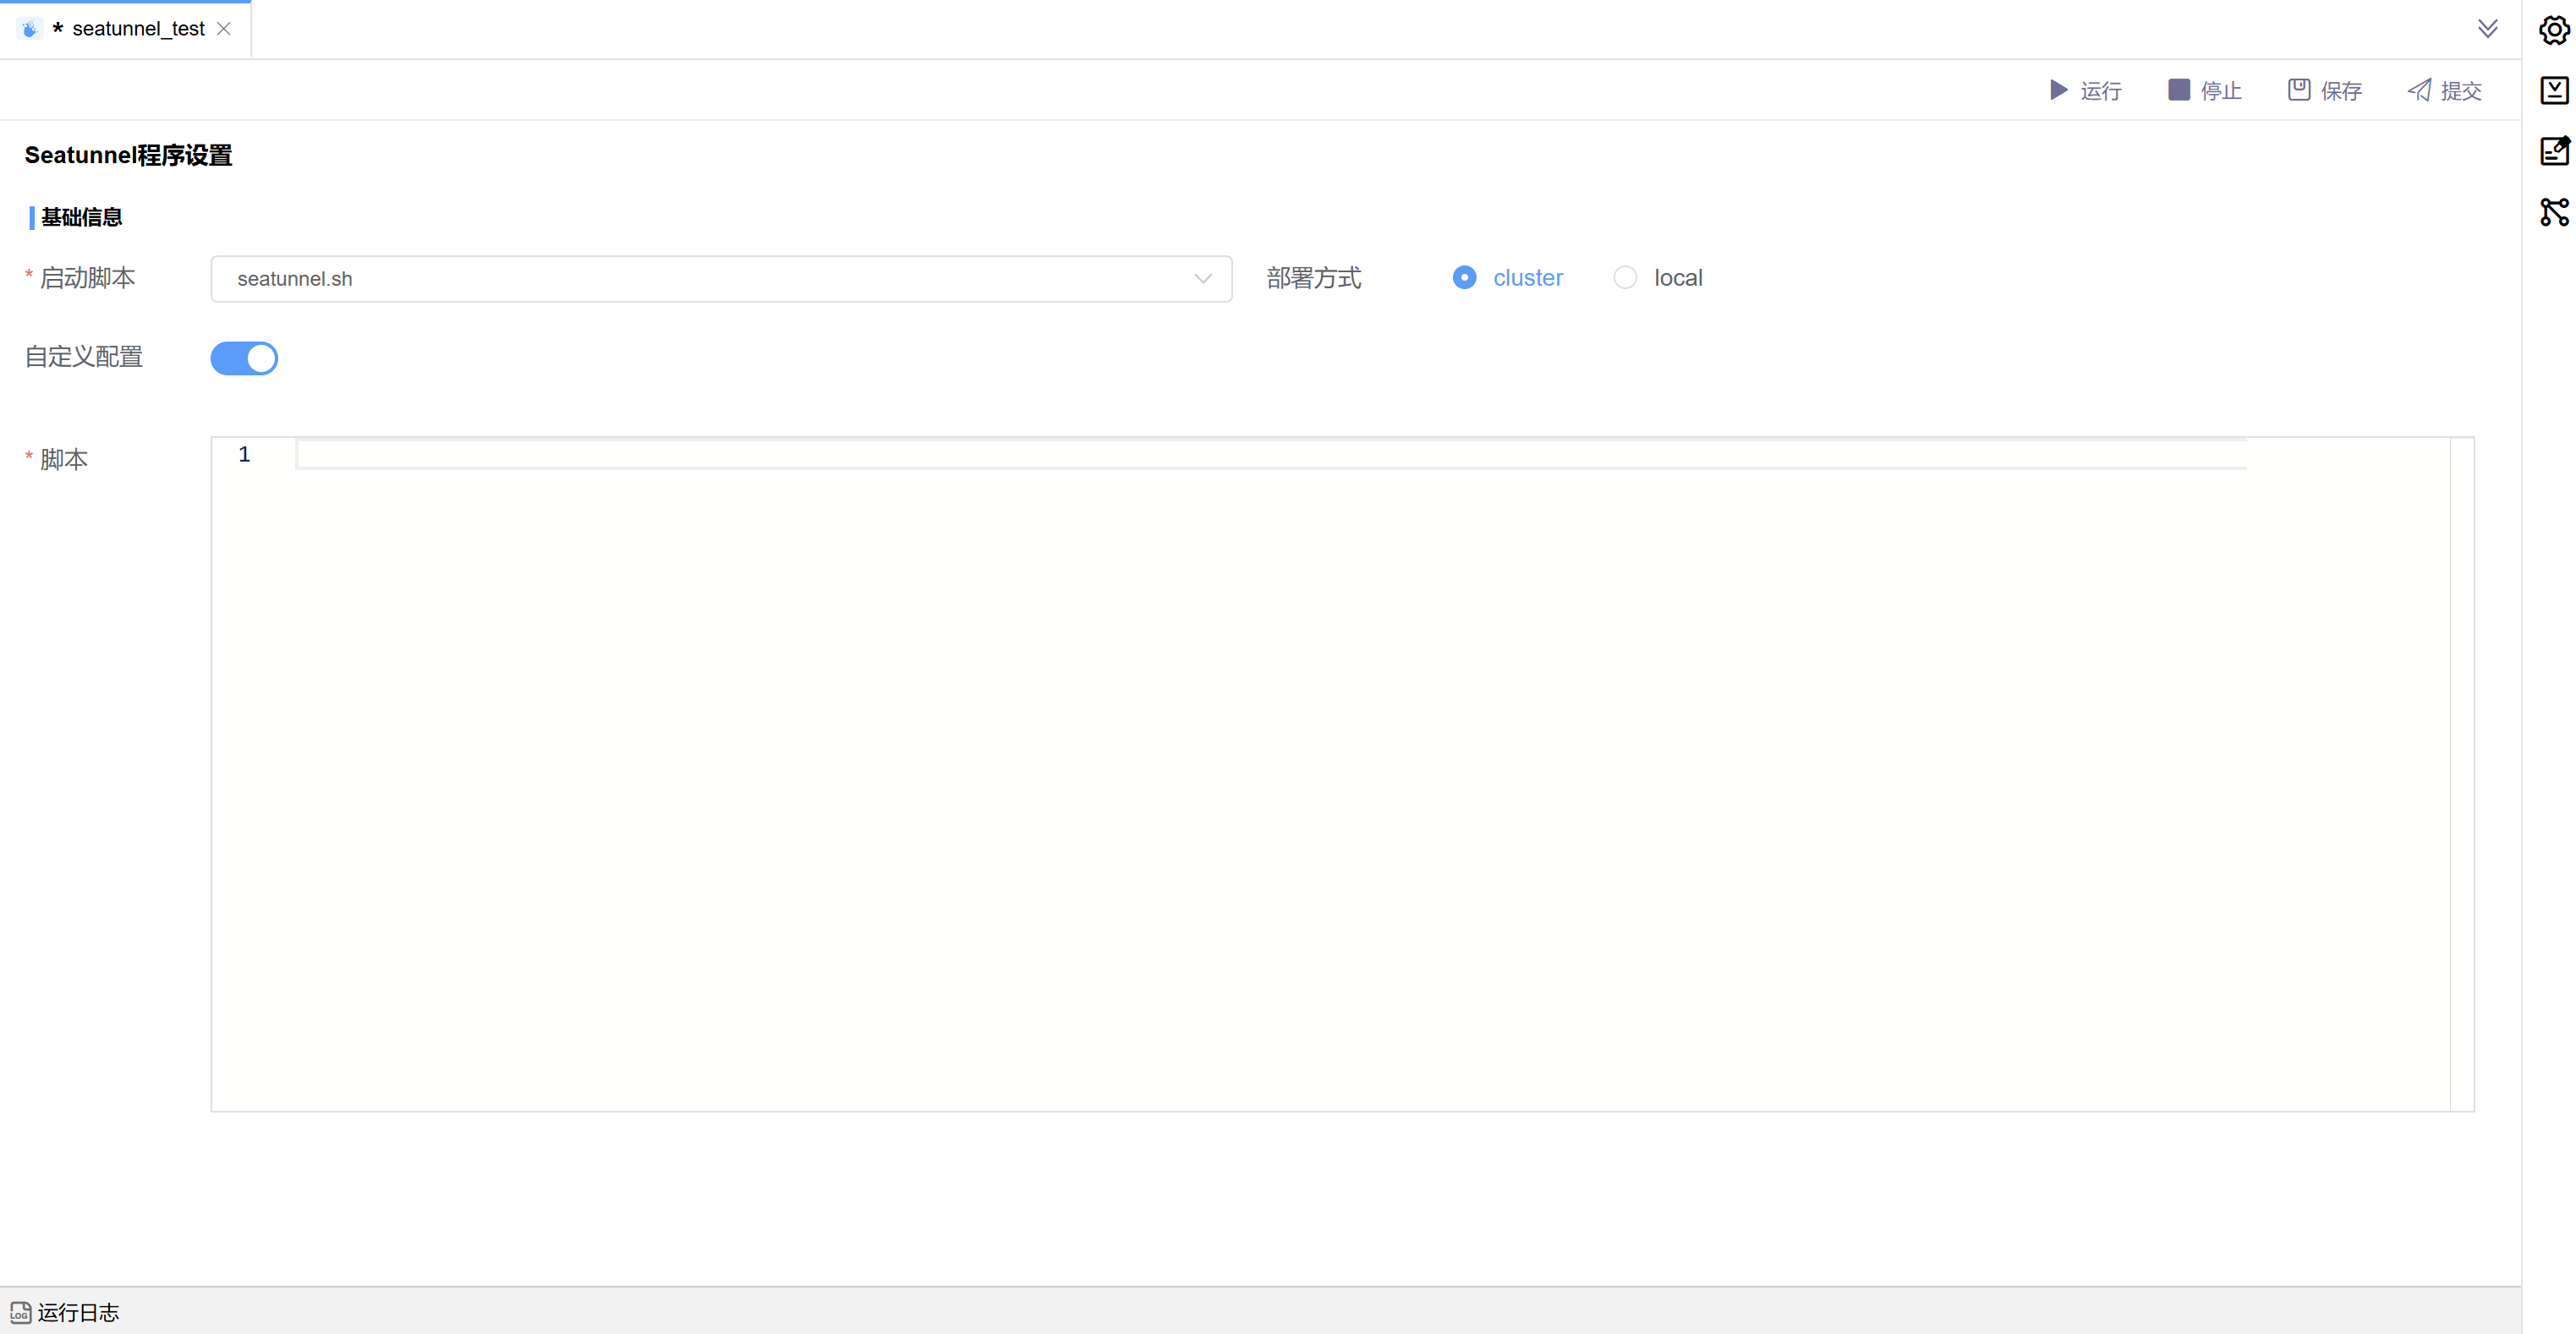
Task: Open the dependency graph icon in sidebar
Action: (x=2554, y=212)
